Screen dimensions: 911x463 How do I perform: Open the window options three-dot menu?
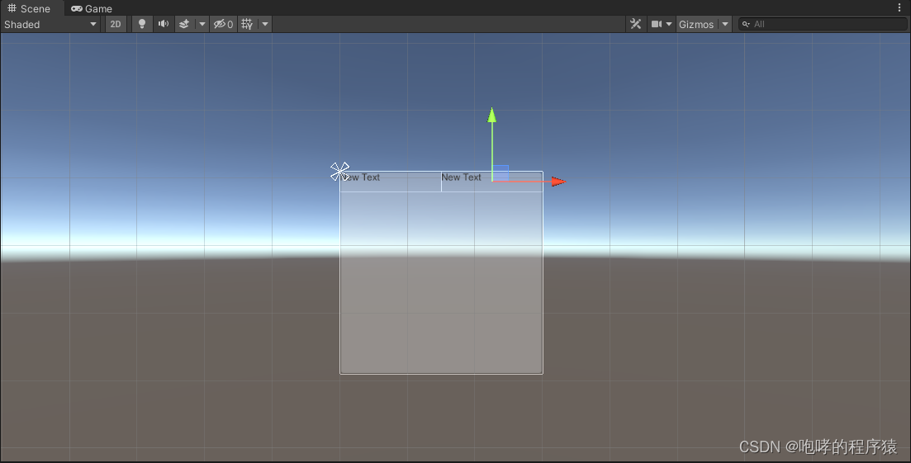(x=899, y=7)
